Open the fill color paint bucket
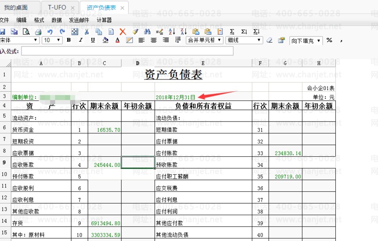The width and height of the screenshot is (378, 241). click(105, 40)
